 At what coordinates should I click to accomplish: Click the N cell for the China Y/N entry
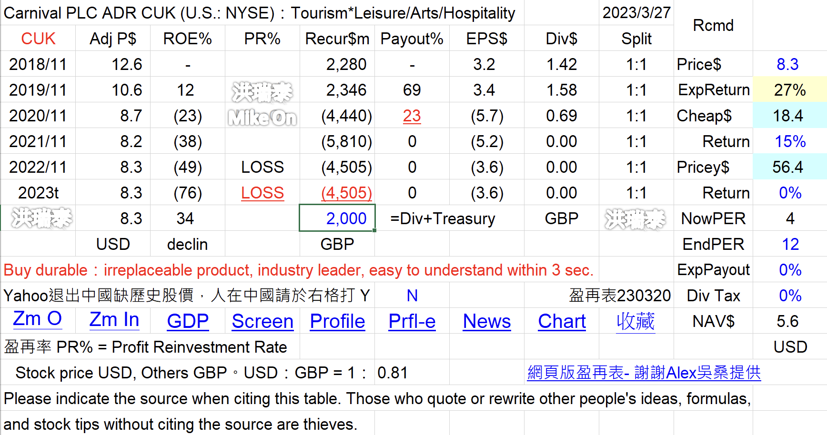click(412, 296)
